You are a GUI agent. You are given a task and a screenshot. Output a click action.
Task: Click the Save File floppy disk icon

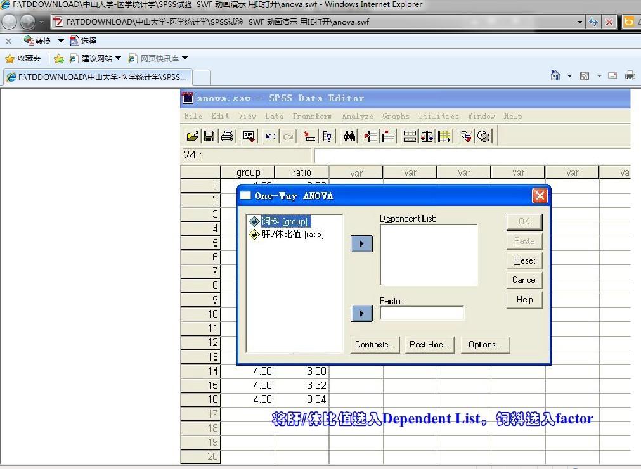(x=209, y=136)
